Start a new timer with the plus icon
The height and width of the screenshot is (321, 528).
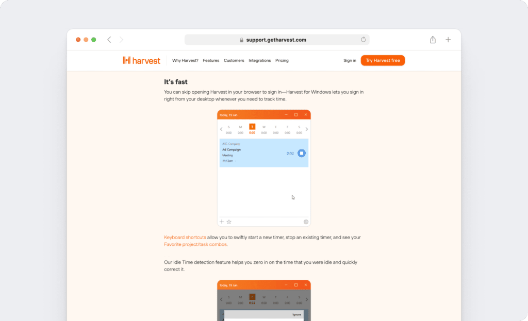(x=221, y=221)
